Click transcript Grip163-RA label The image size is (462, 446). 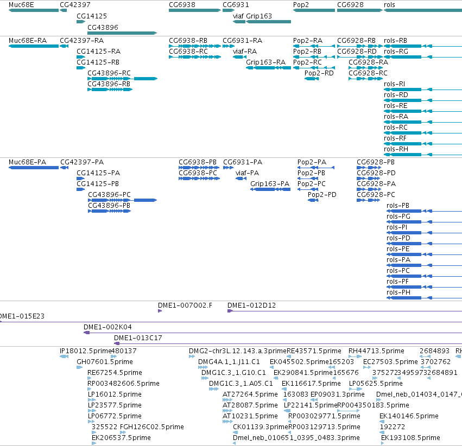coord(266,62)
